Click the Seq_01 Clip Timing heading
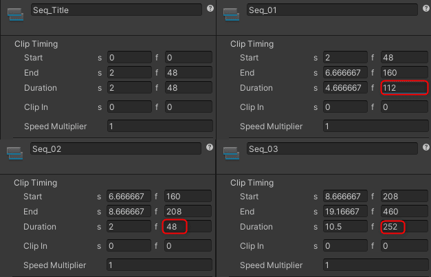Image resolution: width=431 pixels, height=277 pixels. pos(252,44)
